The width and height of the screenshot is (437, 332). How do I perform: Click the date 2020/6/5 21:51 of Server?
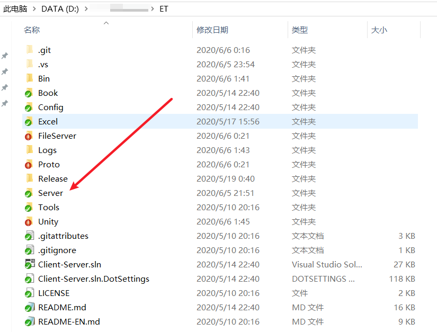[x=225, y=193]
